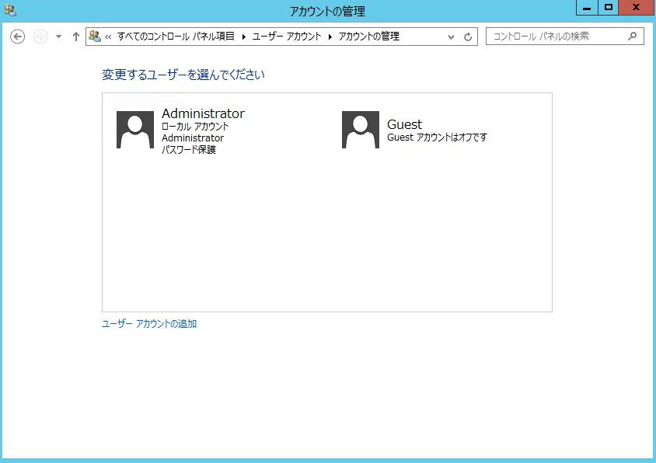This screenshot has width=656, height=463.
Task: Open the address bar dropdown arrow
Action: [452, 36]
